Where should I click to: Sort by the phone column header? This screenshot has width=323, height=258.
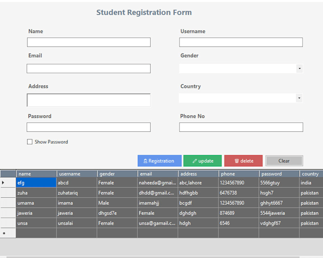tap(238, 174)
